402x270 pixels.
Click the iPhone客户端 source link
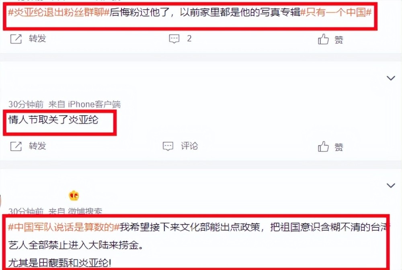tap(94, 104)
